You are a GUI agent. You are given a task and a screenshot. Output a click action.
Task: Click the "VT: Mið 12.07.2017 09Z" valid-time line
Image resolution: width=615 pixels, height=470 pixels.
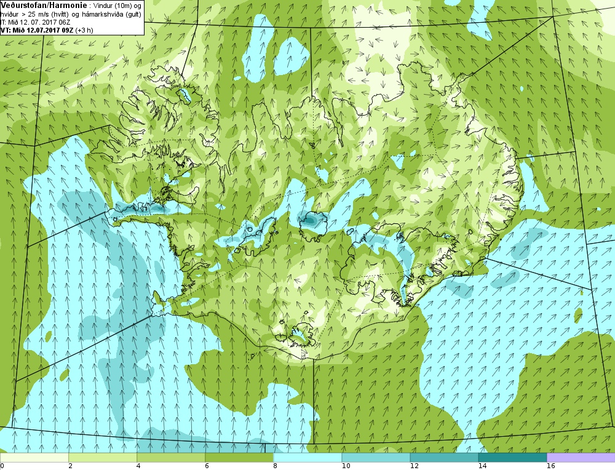(36, 30)
